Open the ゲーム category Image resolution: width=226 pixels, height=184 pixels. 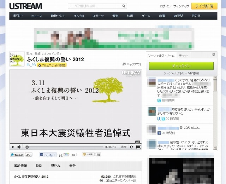pos(146,16)
